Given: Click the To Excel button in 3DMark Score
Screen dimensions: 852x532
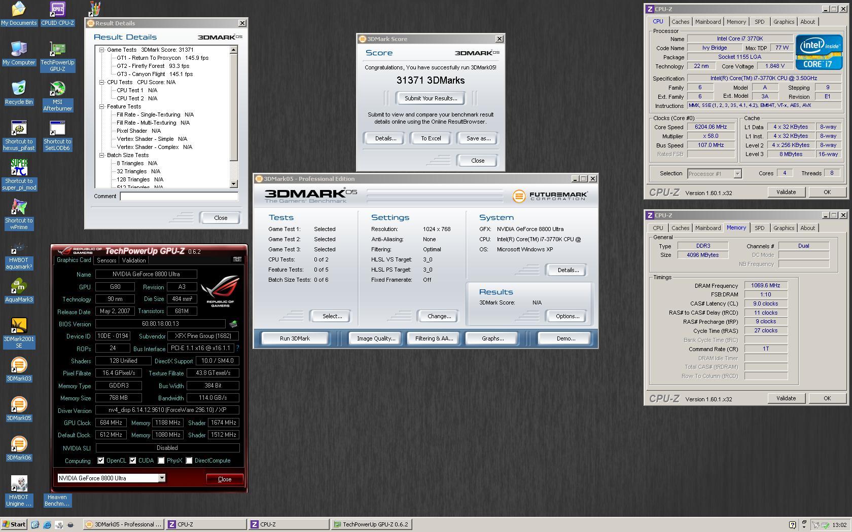Looking at the screenshot, I should click(431, 138).
